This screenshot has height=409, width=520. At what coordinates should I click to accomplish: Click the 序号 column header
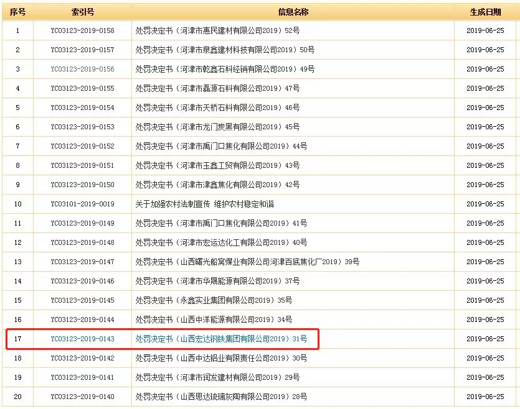coord(17,12)
